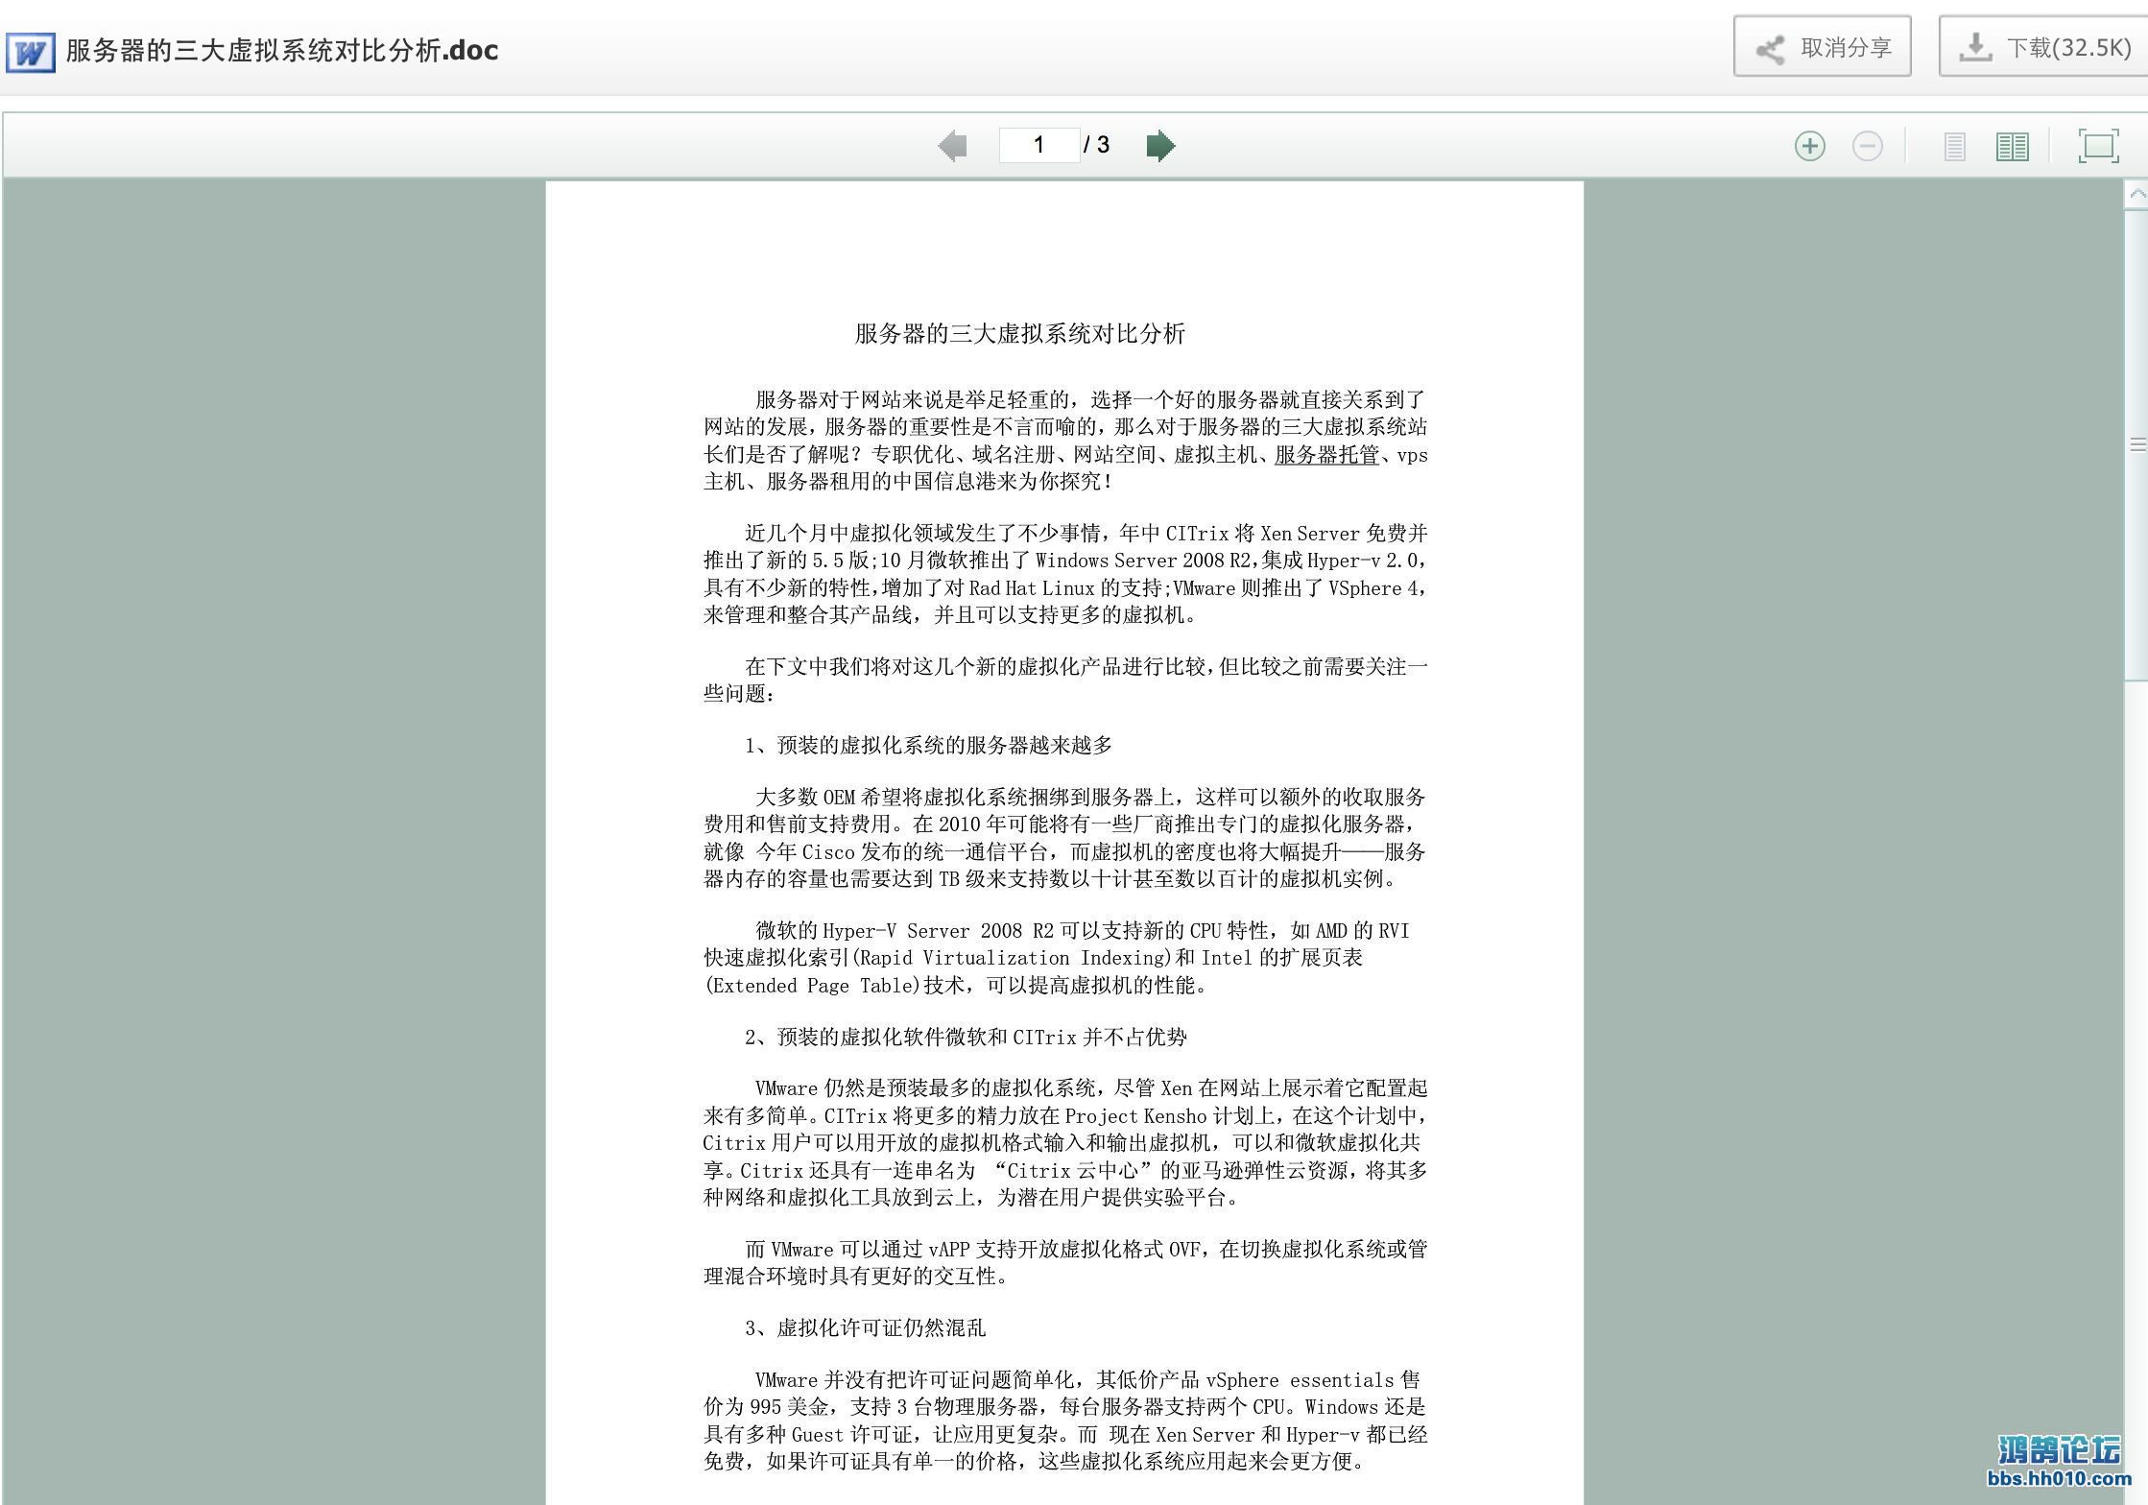Zoom out with the minus icon

pyautogui.click(x=1867, y=146)
